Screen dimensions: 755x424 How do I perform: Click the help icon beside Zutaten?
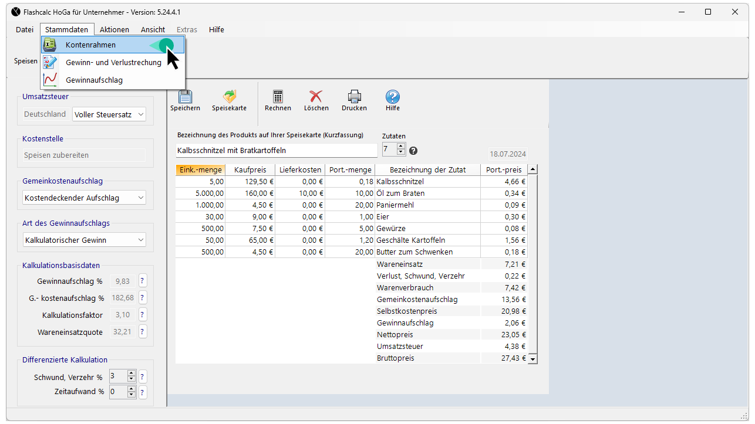(x=413, y=151)
